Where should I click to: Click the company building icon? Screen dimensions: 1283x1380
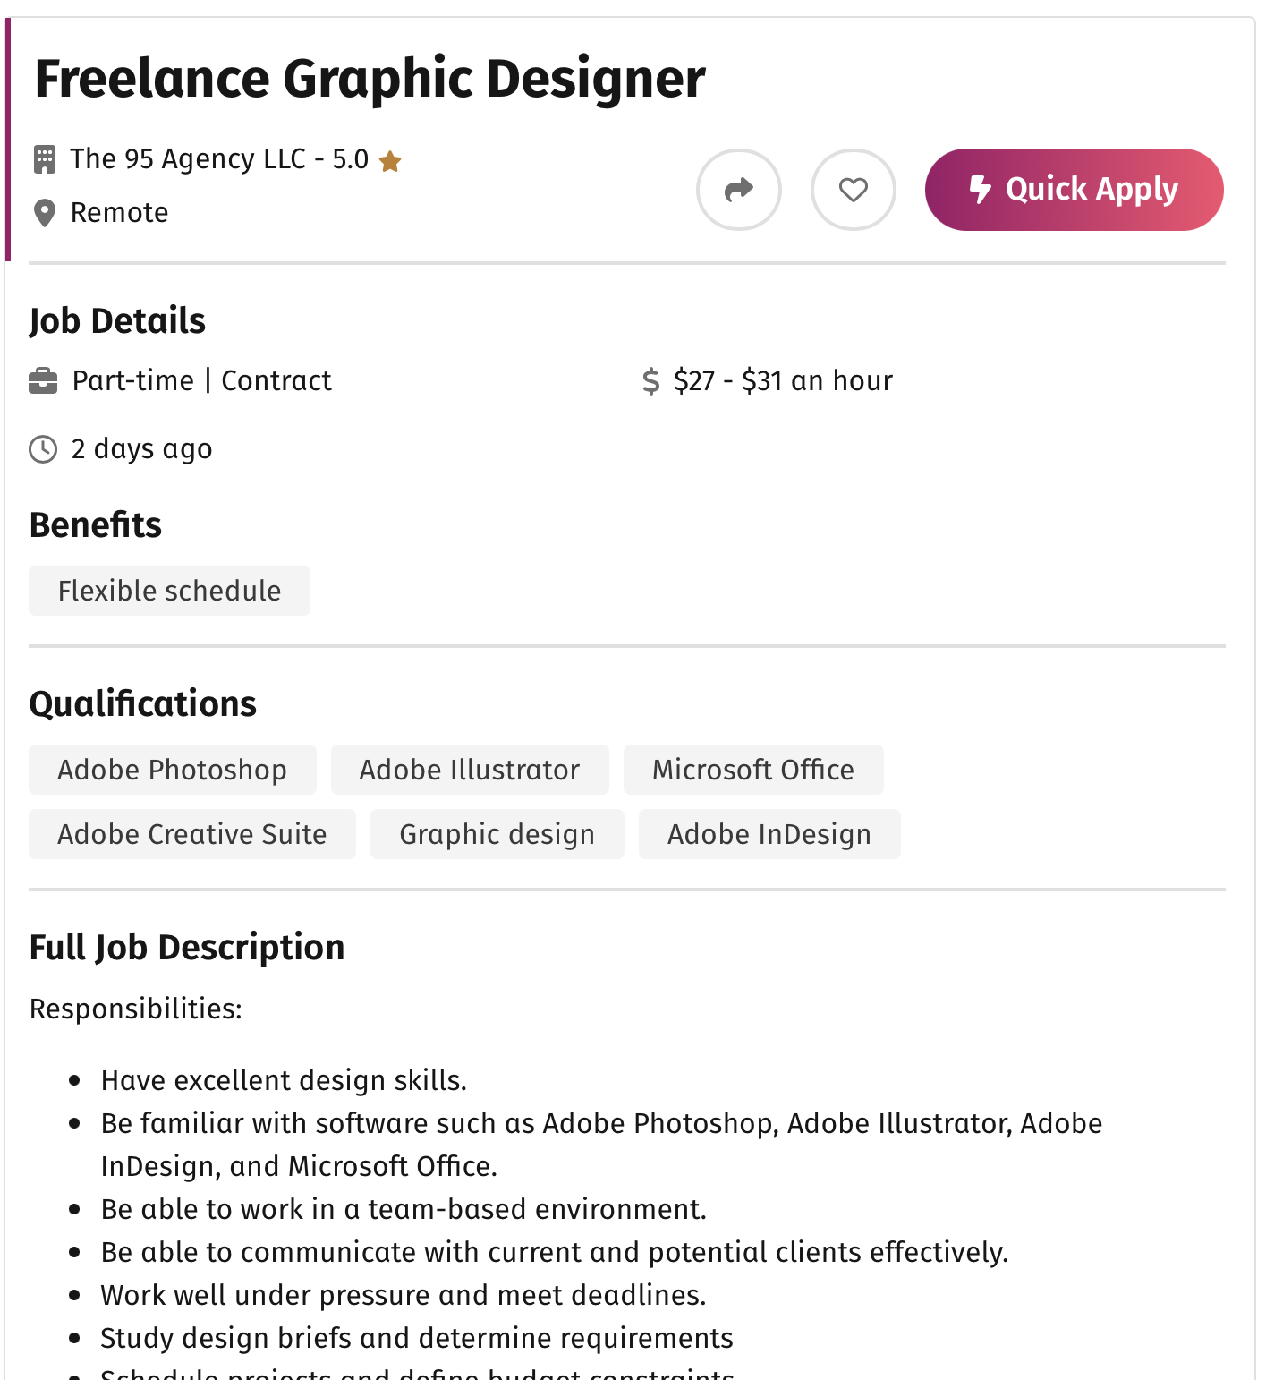44,159
